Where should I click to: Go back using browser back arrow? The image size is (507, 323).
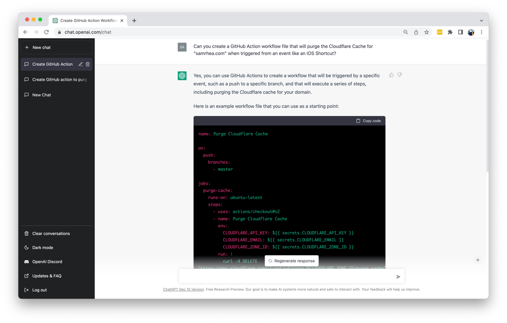(x=26, y=32)
